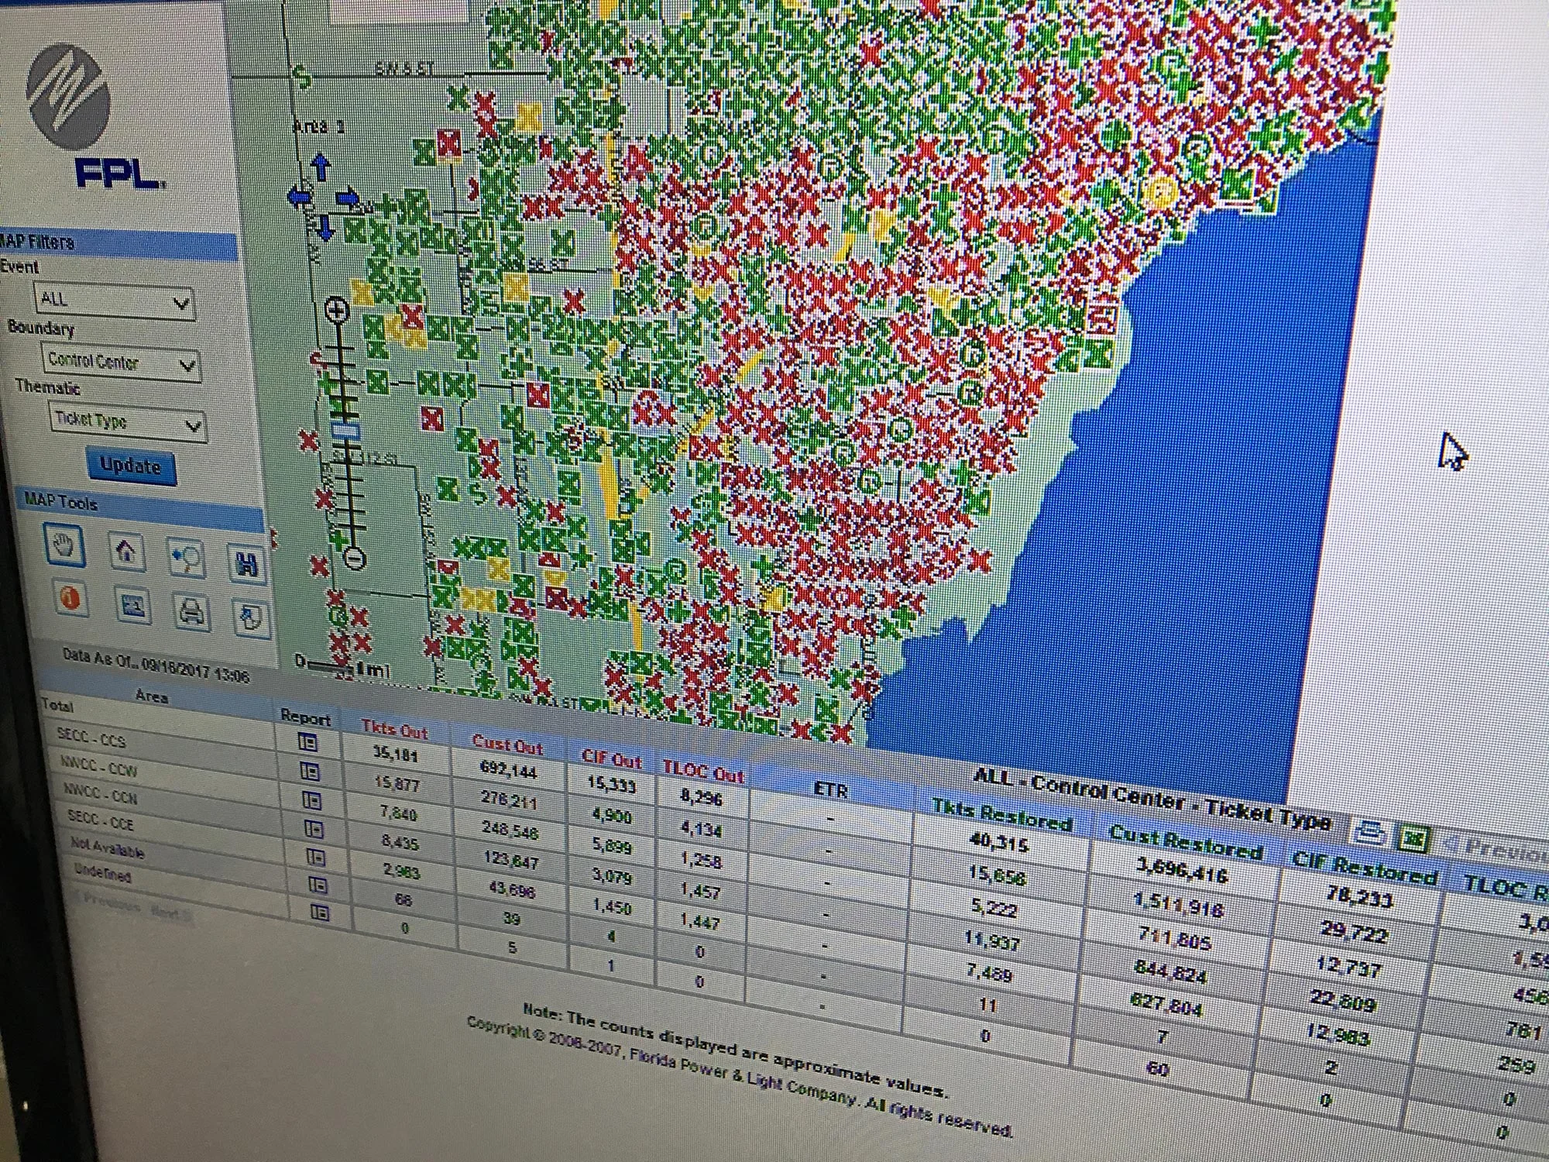The height and width of the screenshot is (1162, 1549).
Task: Open the binoculars find tool
Action: (246, 564)
